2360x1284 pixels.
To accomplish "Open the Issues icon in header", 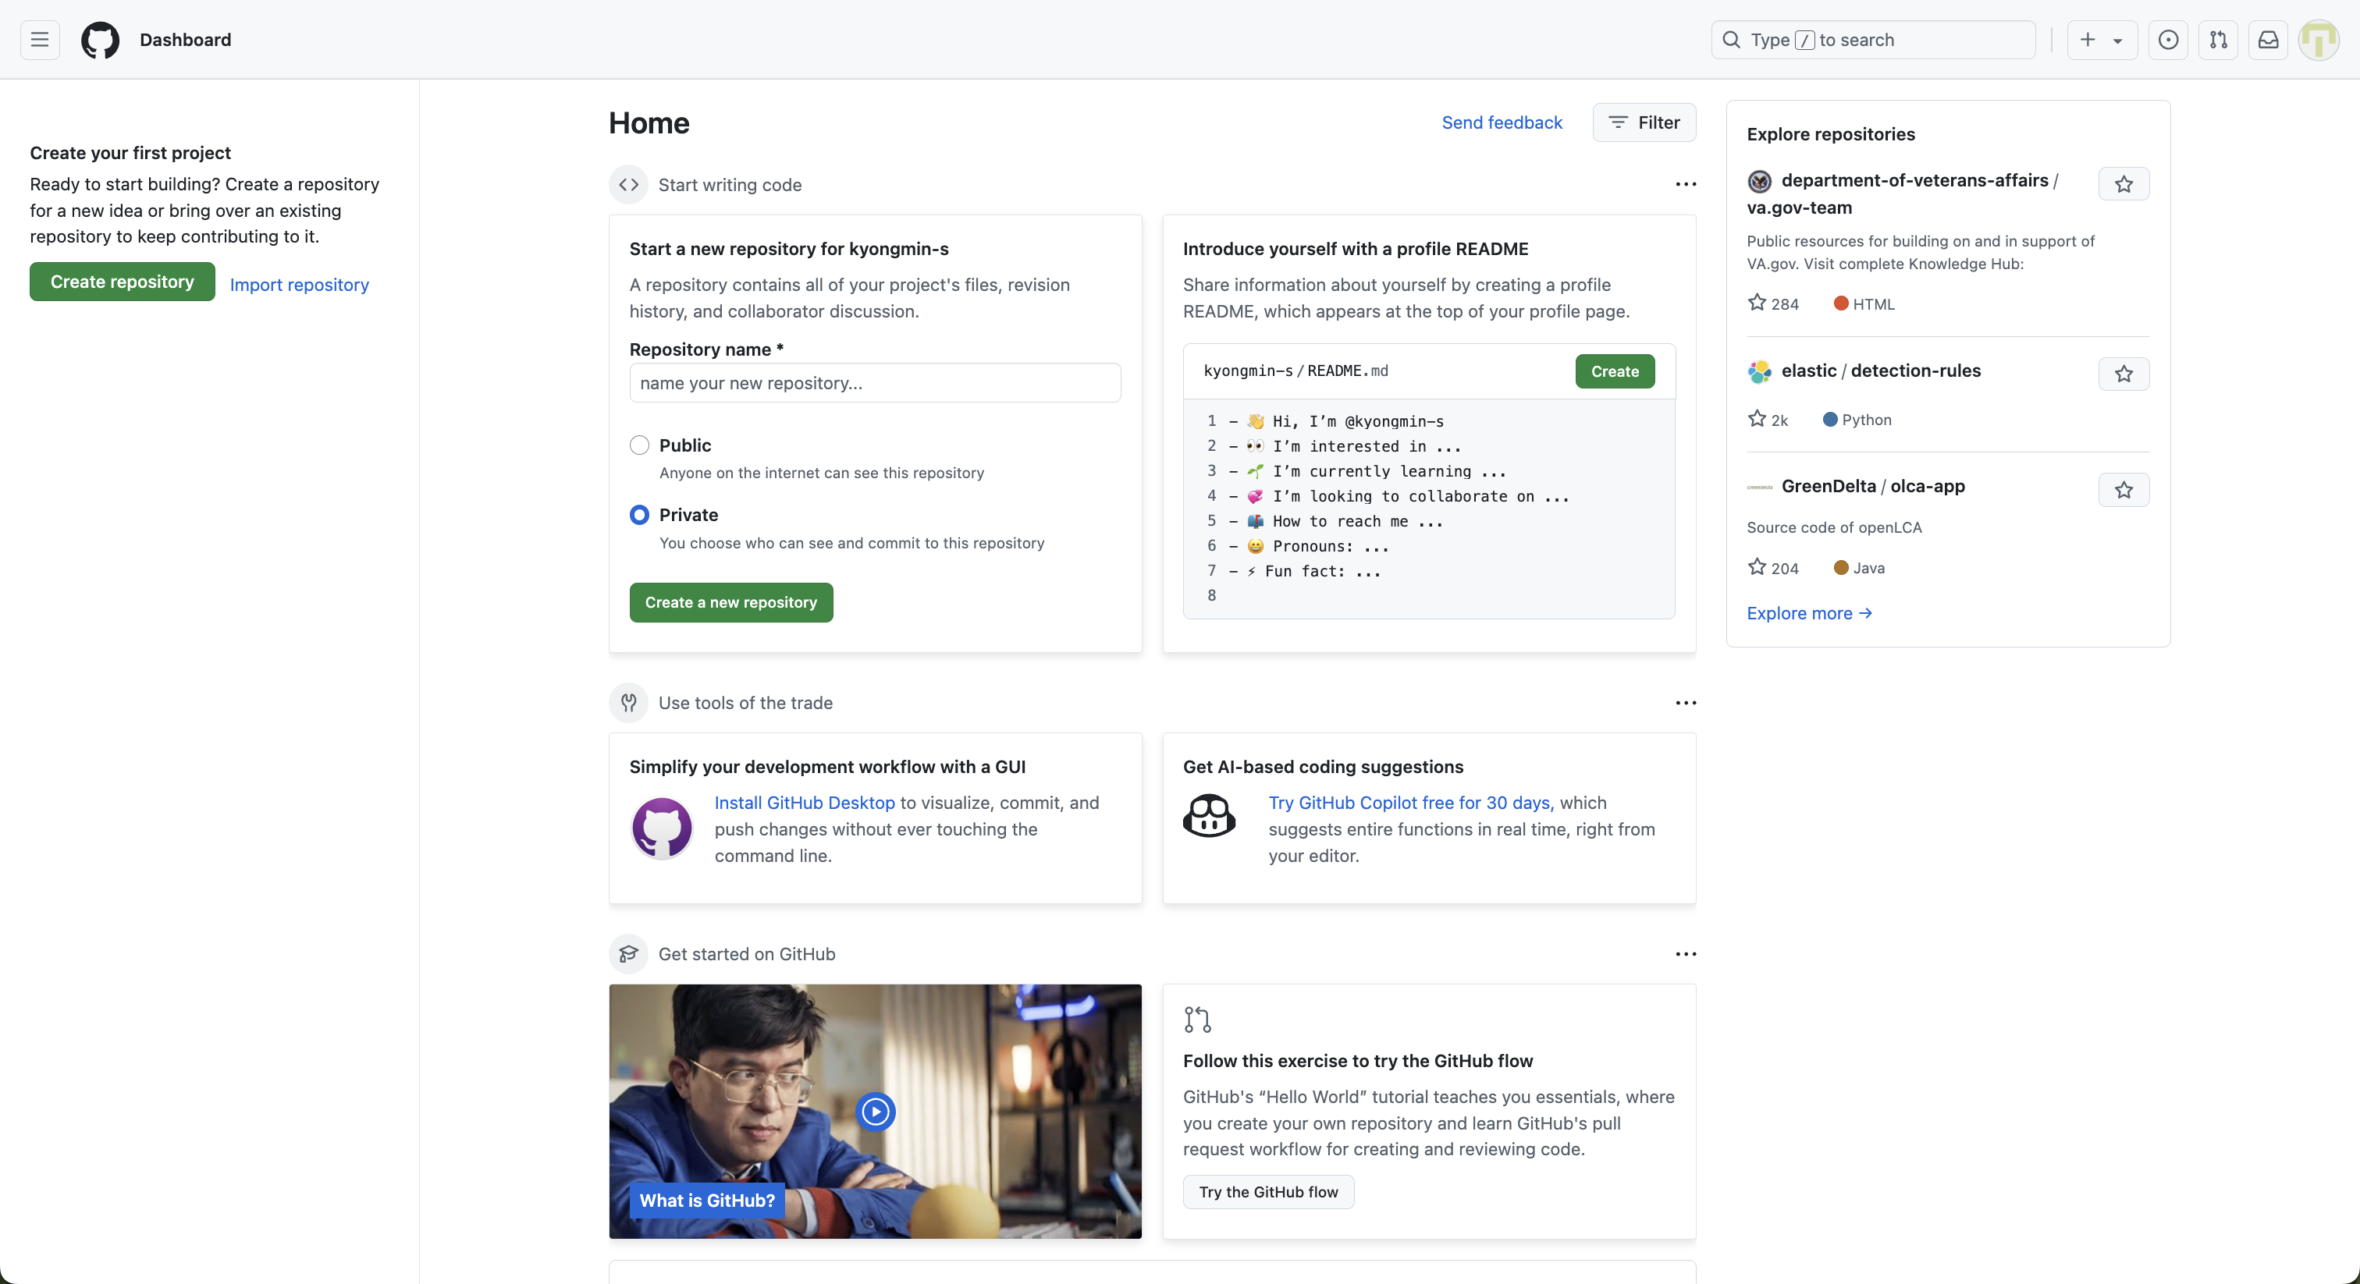I will [x=2167, y=39].
